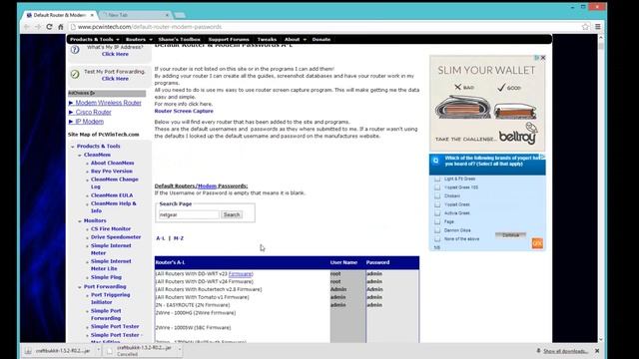
Task: Click the green check port forwarding icon
Action: click(x=75, y=74)
